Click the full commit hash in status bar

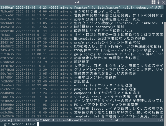pyautogui.click(x=53, y=120)
